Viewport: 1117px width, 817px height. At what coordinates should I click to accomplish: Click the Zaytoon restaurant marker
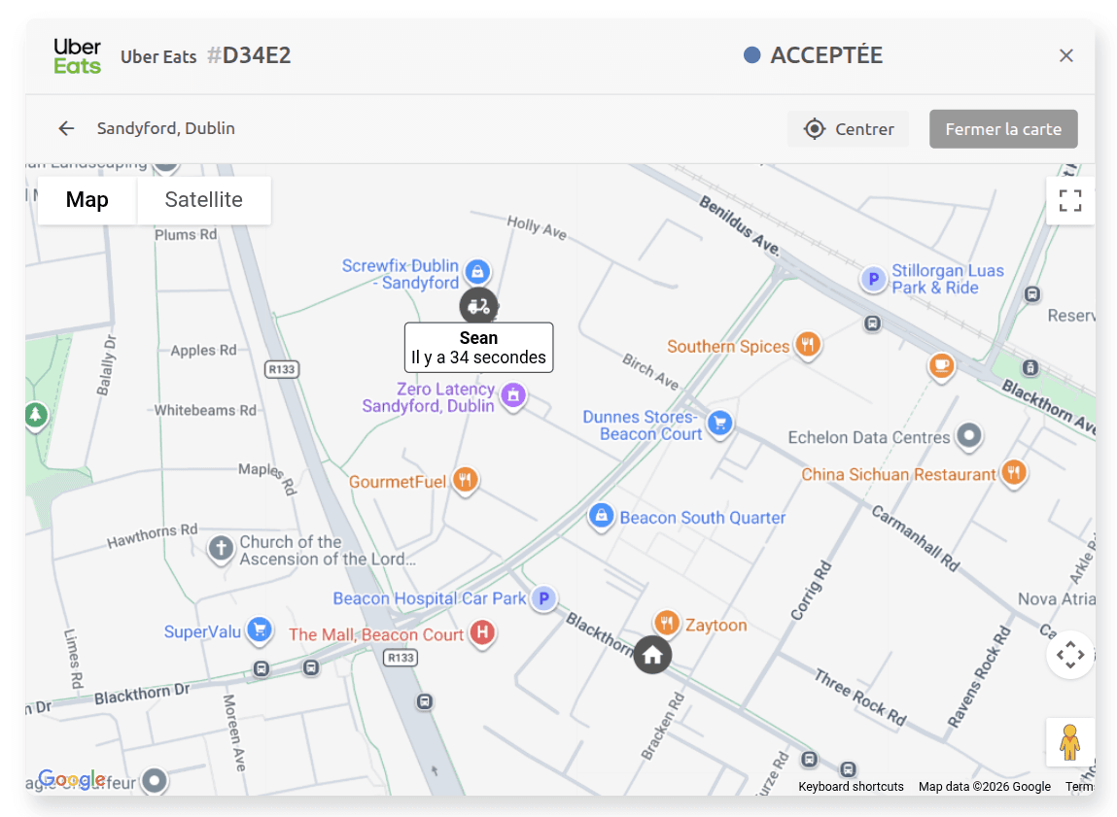[666, 624]
